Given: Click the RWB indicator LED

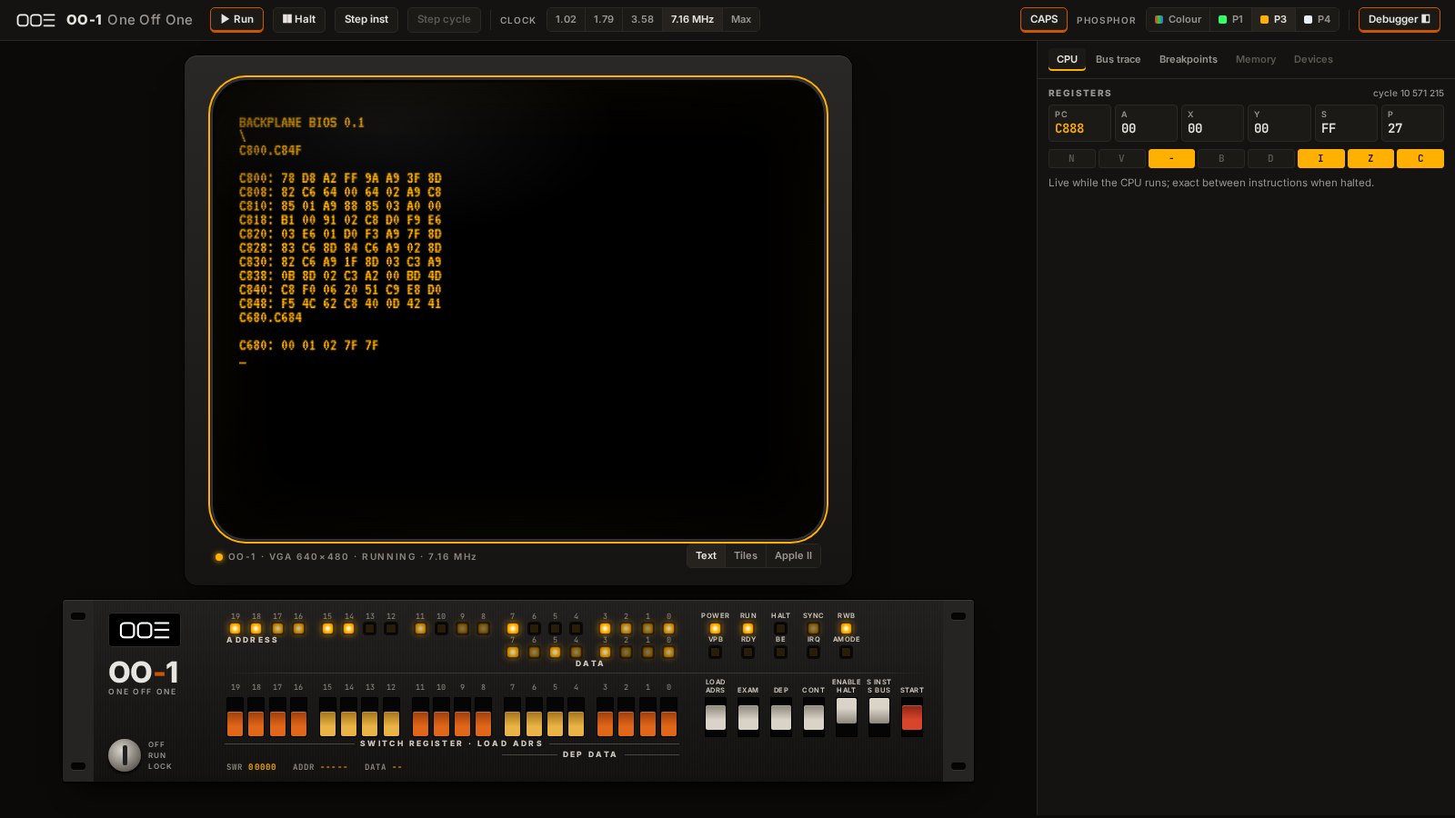Looking at the screenshot, I should point(846,628).
